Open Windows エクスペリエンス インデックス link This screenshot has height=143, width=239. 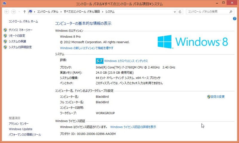coord(126,61)
